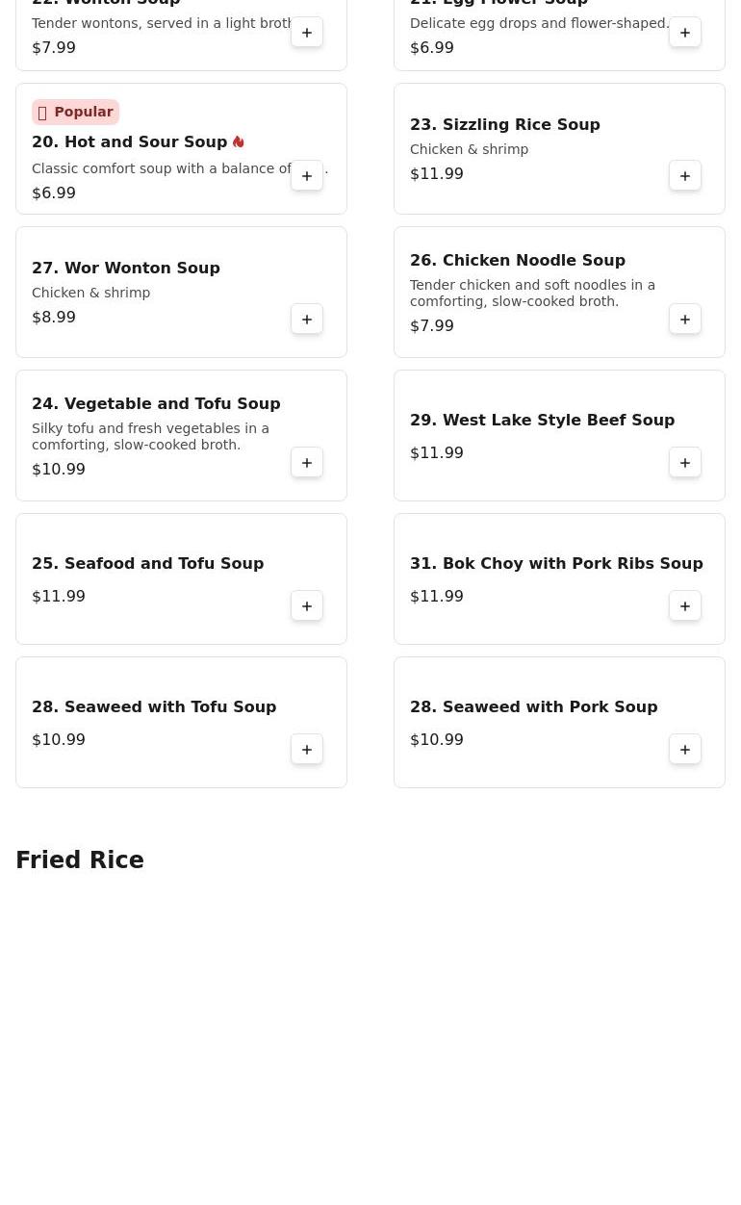741x1205 pixels.
Task: Click the Popular badge on item 20
Action: pos(75,112)
